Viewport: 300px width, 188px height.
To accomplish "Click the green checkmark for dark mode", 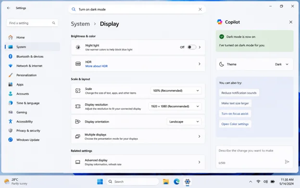I will pos(222,37).
